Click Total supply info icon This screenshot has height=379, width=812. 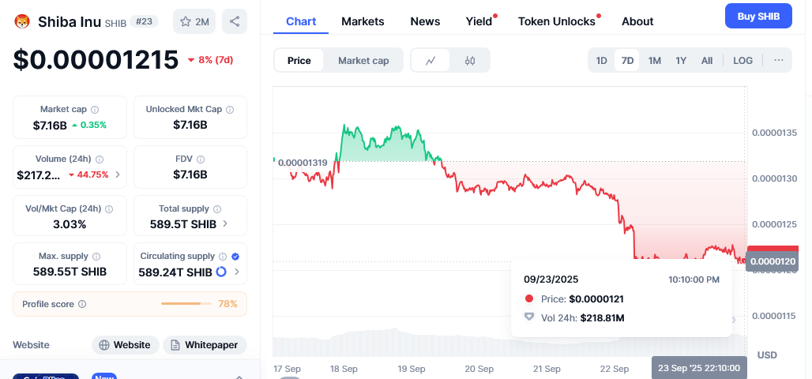pos(217,208)
